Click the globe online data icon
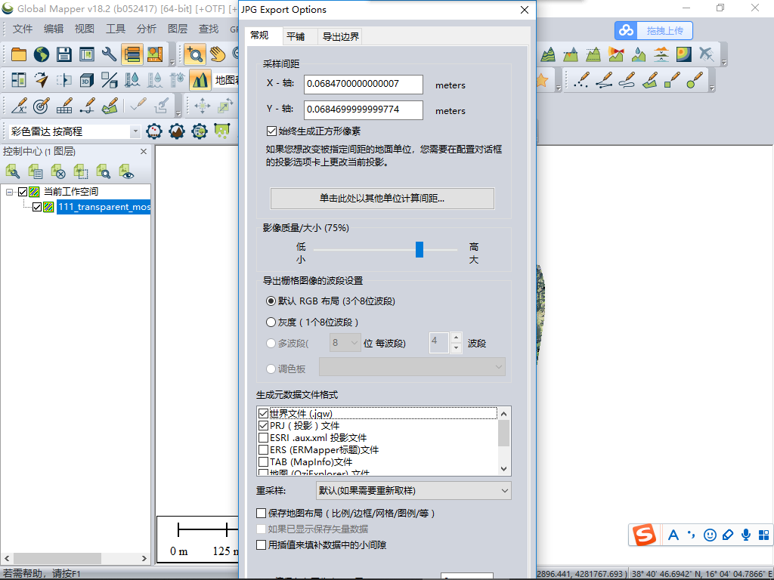The height and width of the screenshot is (580, 774). point(42,54)
